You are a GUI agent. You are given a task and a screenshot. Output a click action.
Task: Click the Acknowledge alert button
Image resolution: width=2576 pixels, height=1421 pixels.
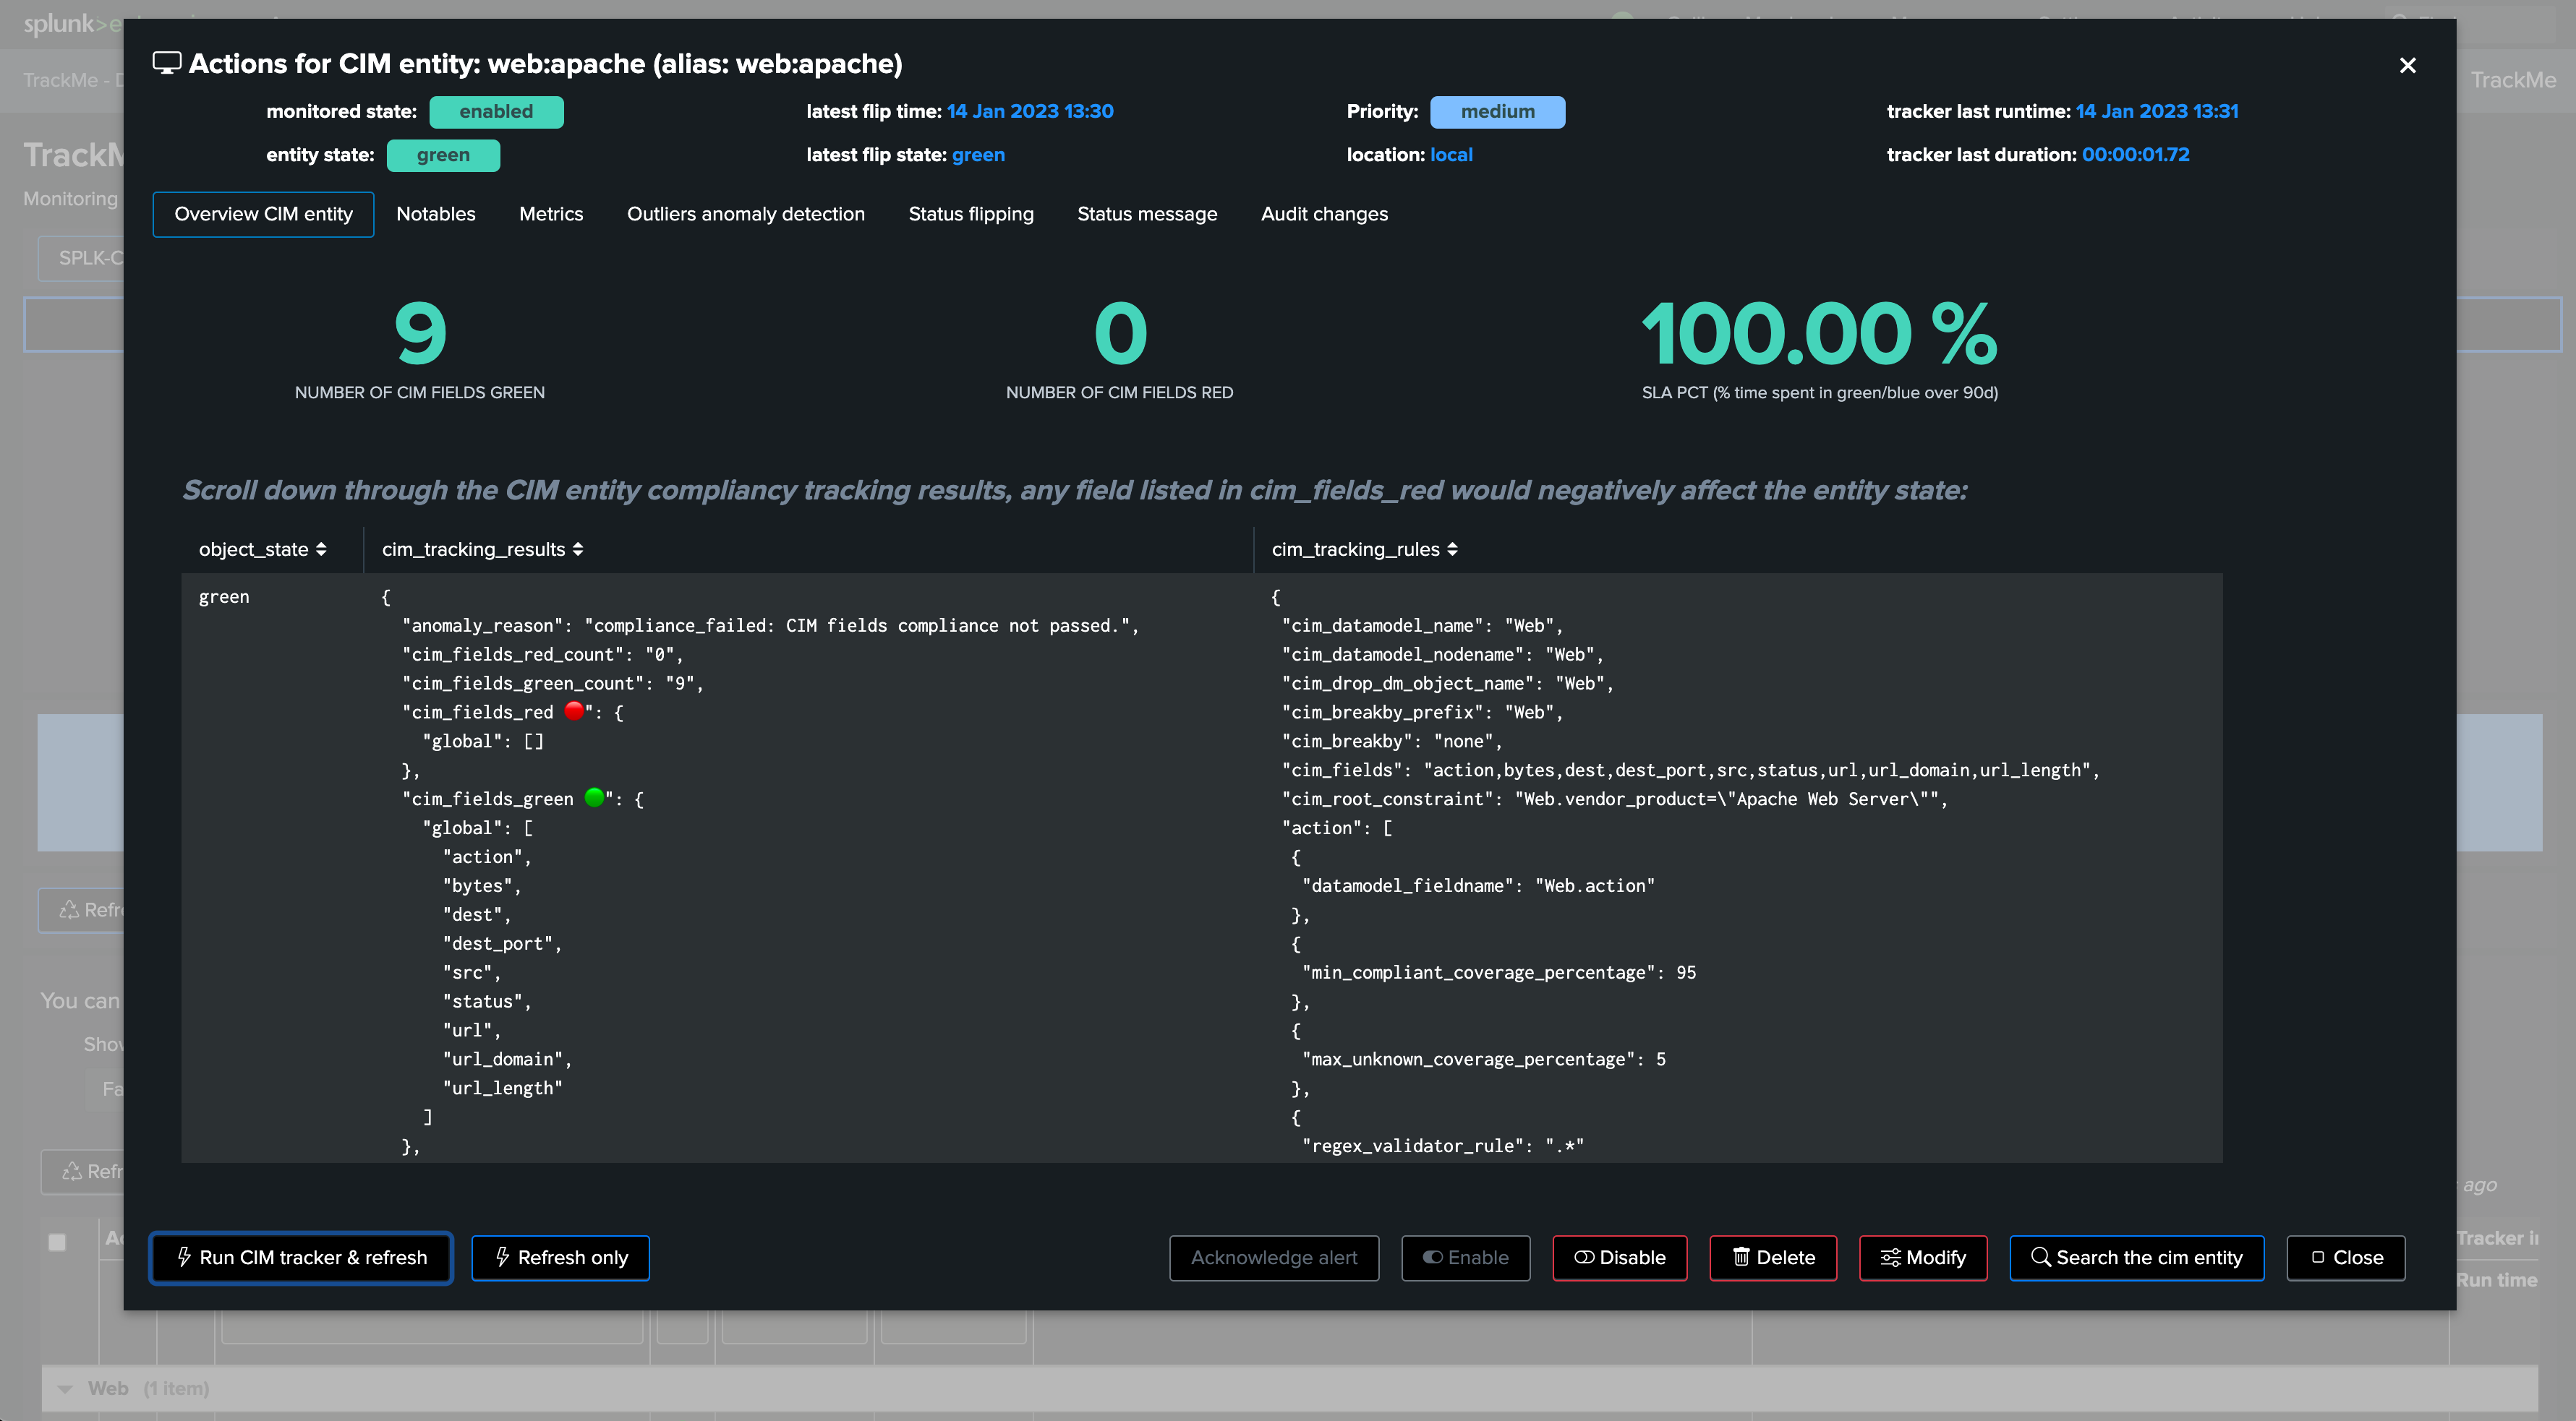click(x=1274, y=1257)
